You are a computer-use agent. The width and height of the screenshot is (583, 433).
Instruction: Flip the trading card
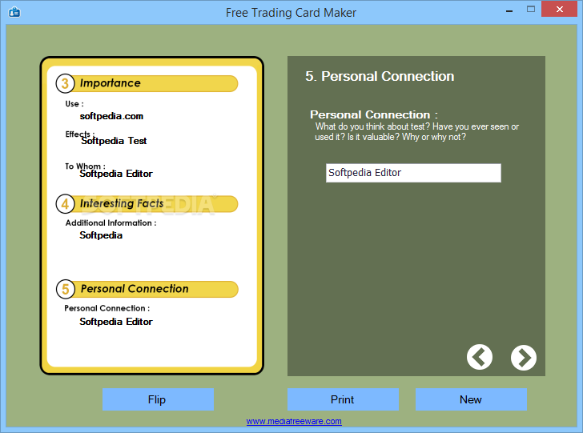[158, 399]
